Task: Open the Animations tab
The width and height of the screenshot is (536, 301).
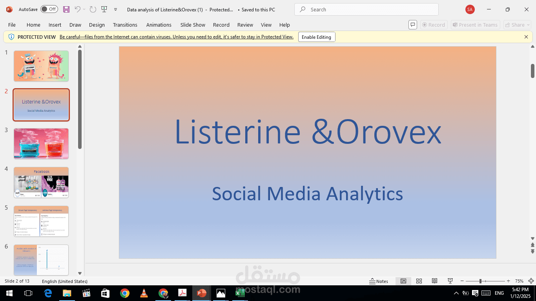Action: pyautogui.click(x=159, y=25)
